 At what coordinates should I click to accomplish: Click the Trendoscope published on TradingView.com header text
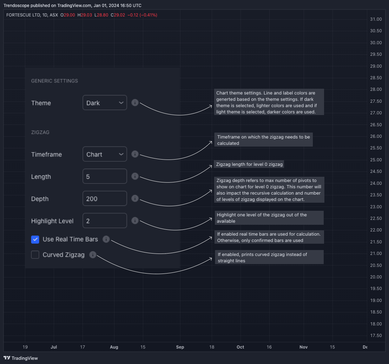(x=72, y=6)
